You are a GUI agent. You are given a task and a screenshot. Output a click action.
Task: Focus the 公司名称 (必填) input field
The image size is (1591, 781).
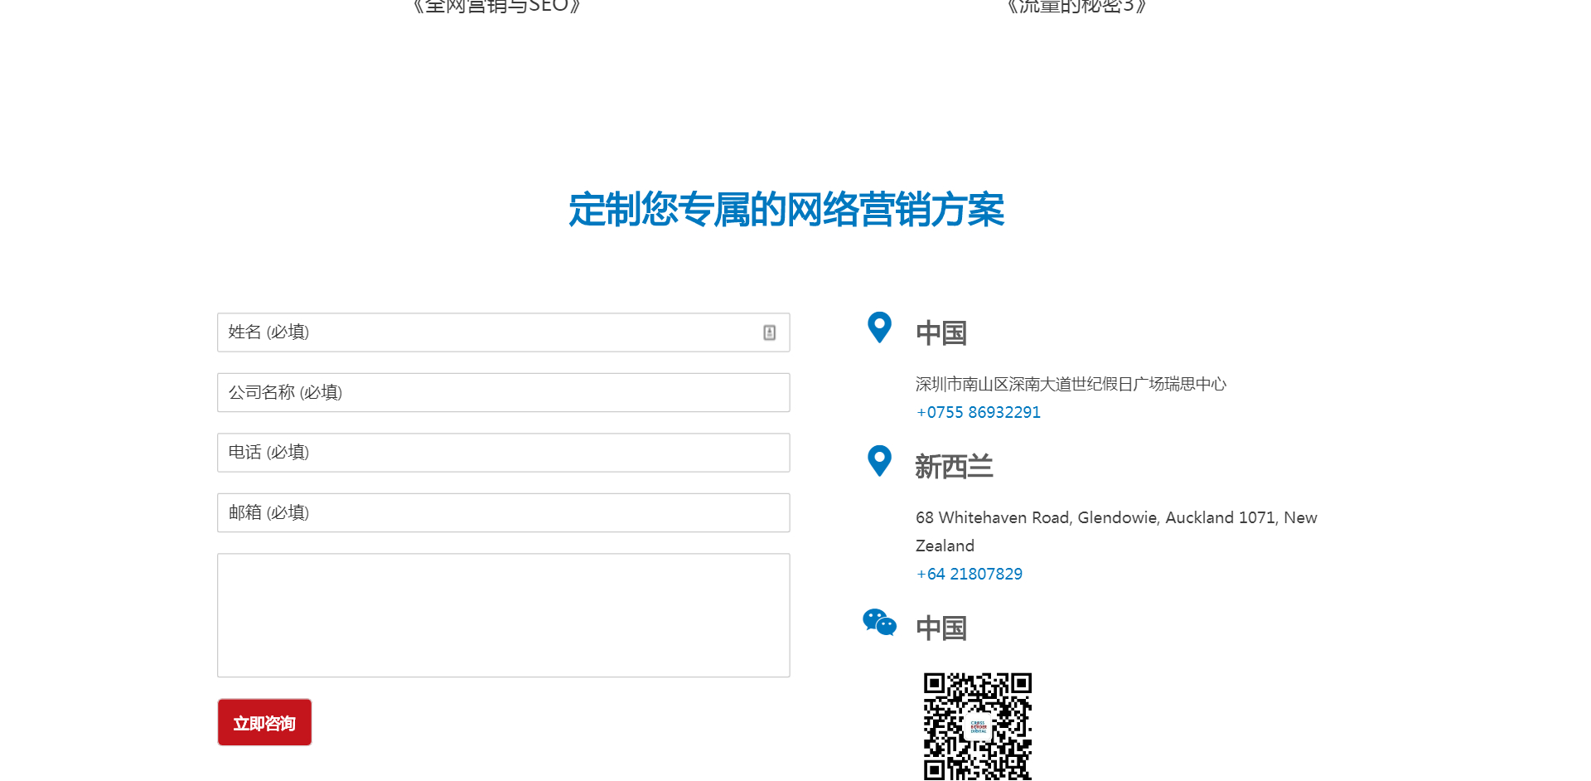point(503,393)
